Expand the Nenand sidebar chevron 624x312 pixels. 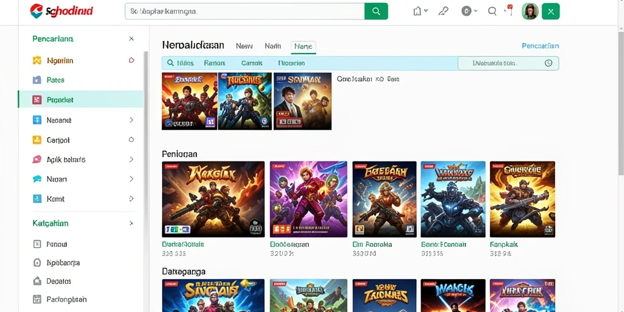[x=132, y=120]
